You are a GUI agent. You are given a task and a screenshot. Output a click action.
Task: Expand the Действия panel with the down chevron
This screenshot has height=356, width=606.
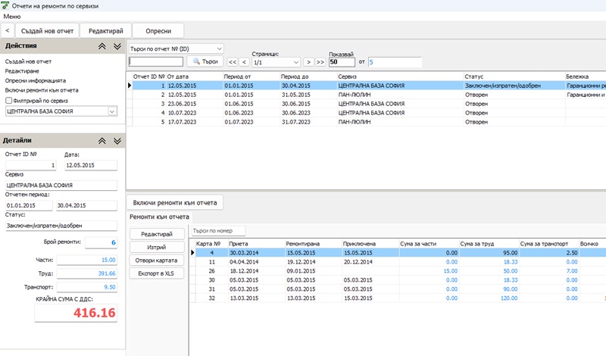coord(117,46)
